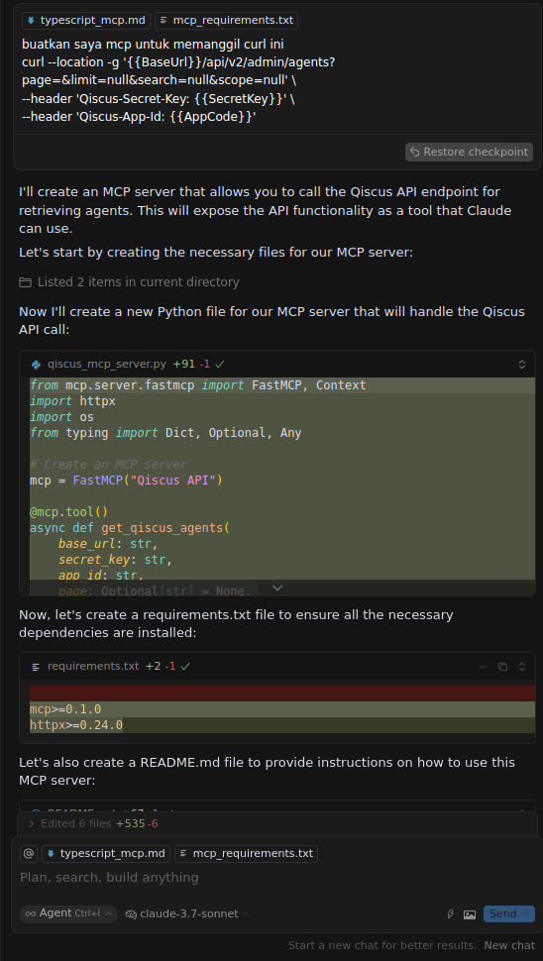Image resolution: width=543 pixels, height=961 pixels.
Task: Open the Agent mode dropdown
Action: [68, 913]
